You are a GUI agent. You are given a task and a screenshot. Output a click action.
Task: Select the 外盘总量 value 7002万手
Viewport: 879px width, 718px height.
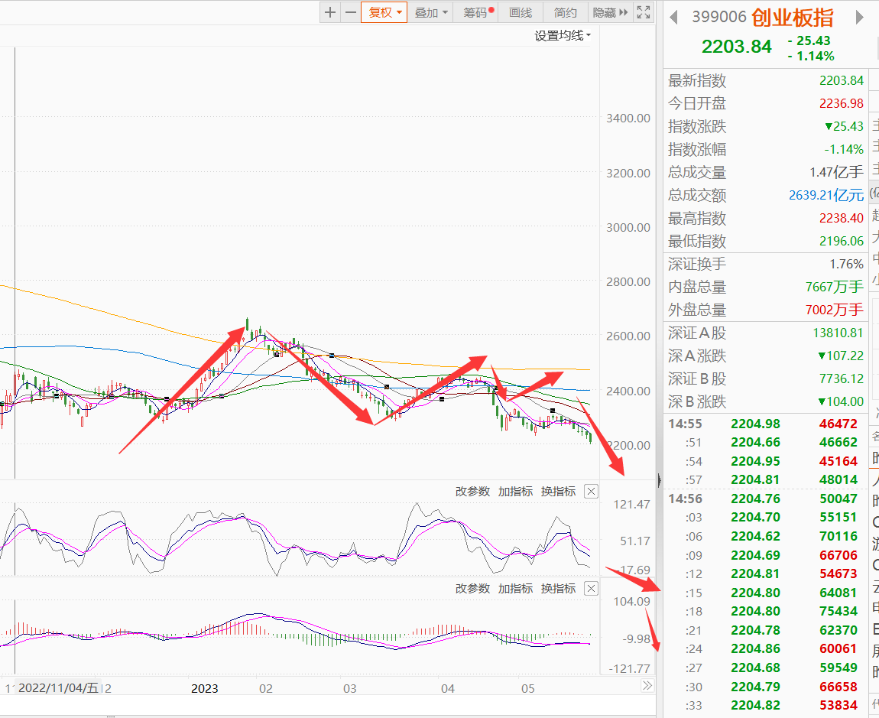(835, 310)
